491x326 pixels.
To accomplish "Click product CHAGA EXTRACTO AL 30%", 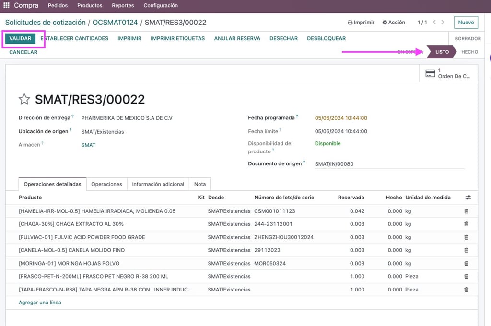I will (x=71, y=224).
